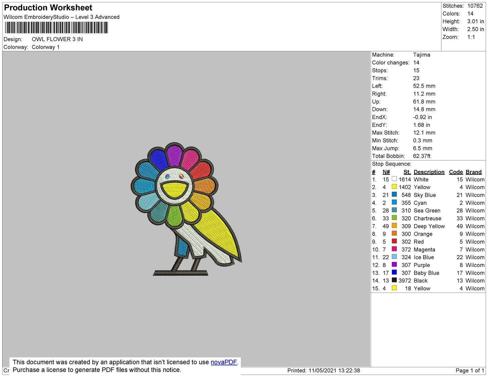Click the White row stitch count 1614

coord(405,180)
